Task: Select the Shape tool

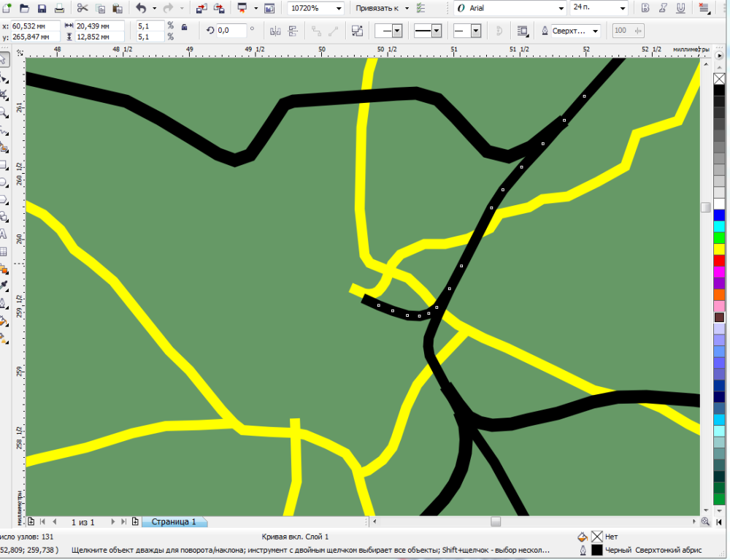Action: [5, 80]
